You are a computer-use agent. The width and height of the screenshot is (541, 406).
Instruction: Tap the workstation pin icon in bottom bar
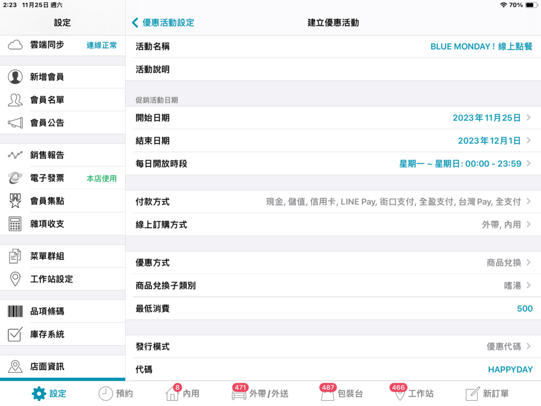399,395
